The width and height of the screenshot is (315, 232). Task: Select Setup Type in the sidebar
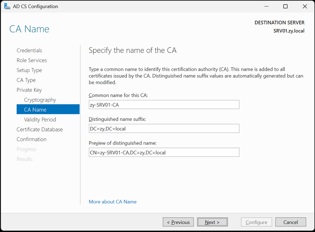(29, 70)
